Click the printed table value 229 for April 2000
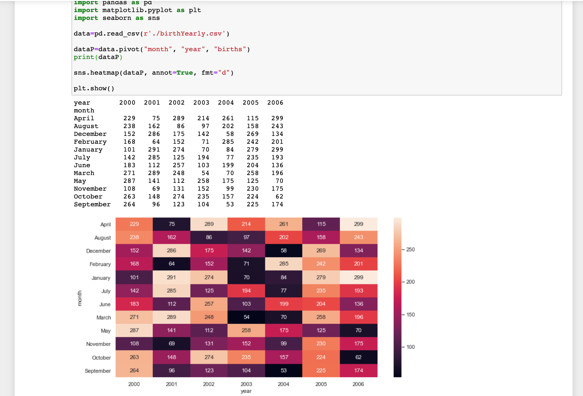Screen dimensions: 583x396 (x=130, y=118)
